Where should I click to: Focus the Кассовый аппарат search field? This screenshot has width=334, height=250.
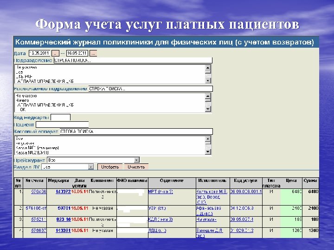tap(136, 131)
